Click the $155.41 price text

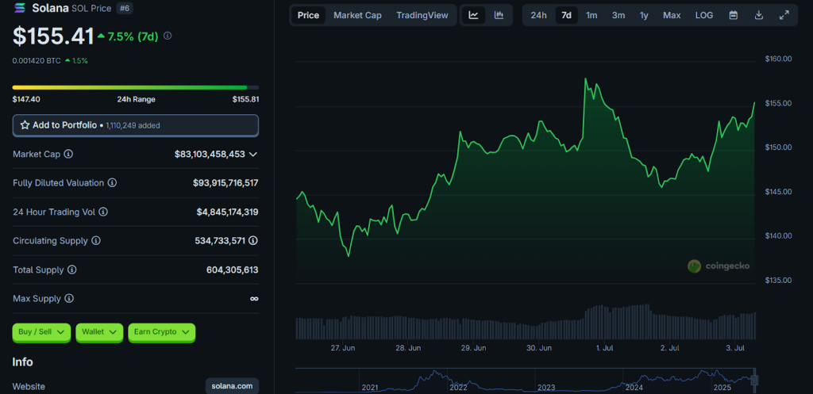click(53, 36)
